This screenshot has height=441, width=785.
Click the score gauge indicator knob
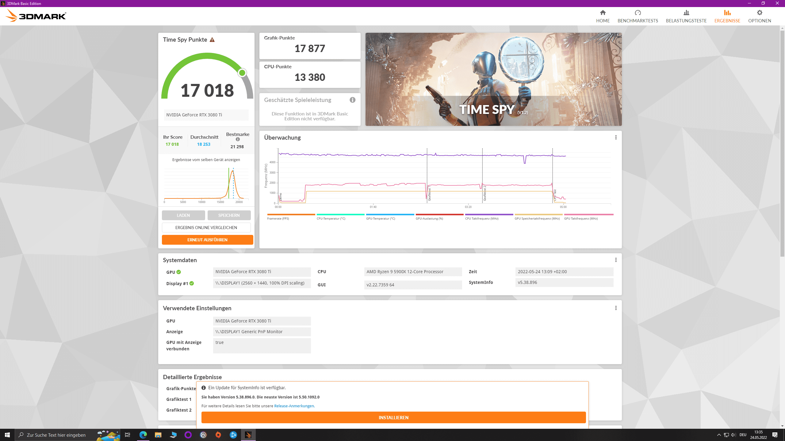coord(242,73)
